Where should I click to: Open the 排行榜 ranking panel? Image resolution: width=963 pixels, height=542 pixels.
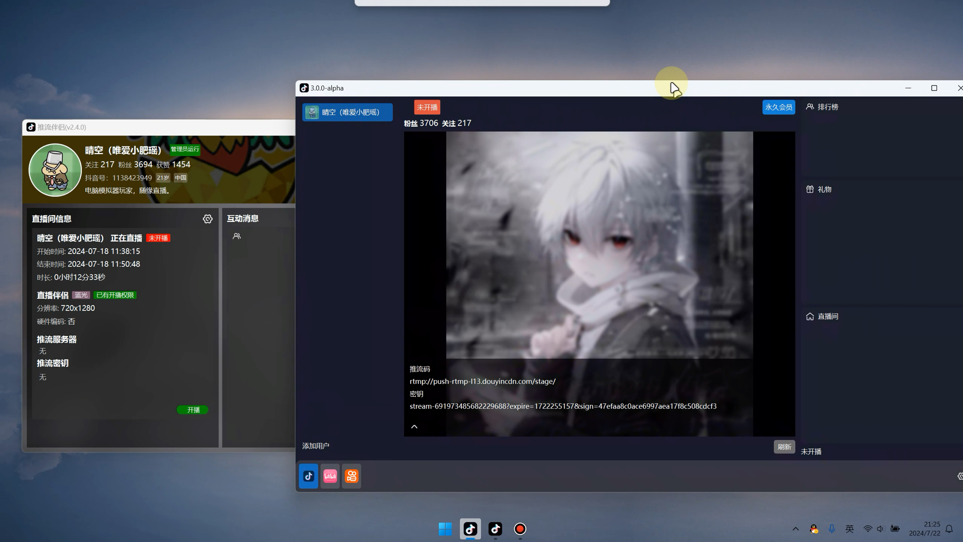822,107
